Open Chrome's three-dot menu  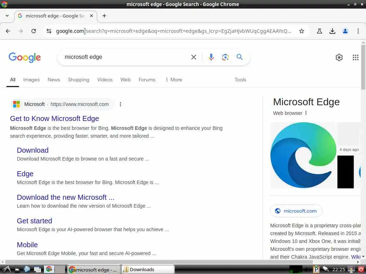pos(358,31)
